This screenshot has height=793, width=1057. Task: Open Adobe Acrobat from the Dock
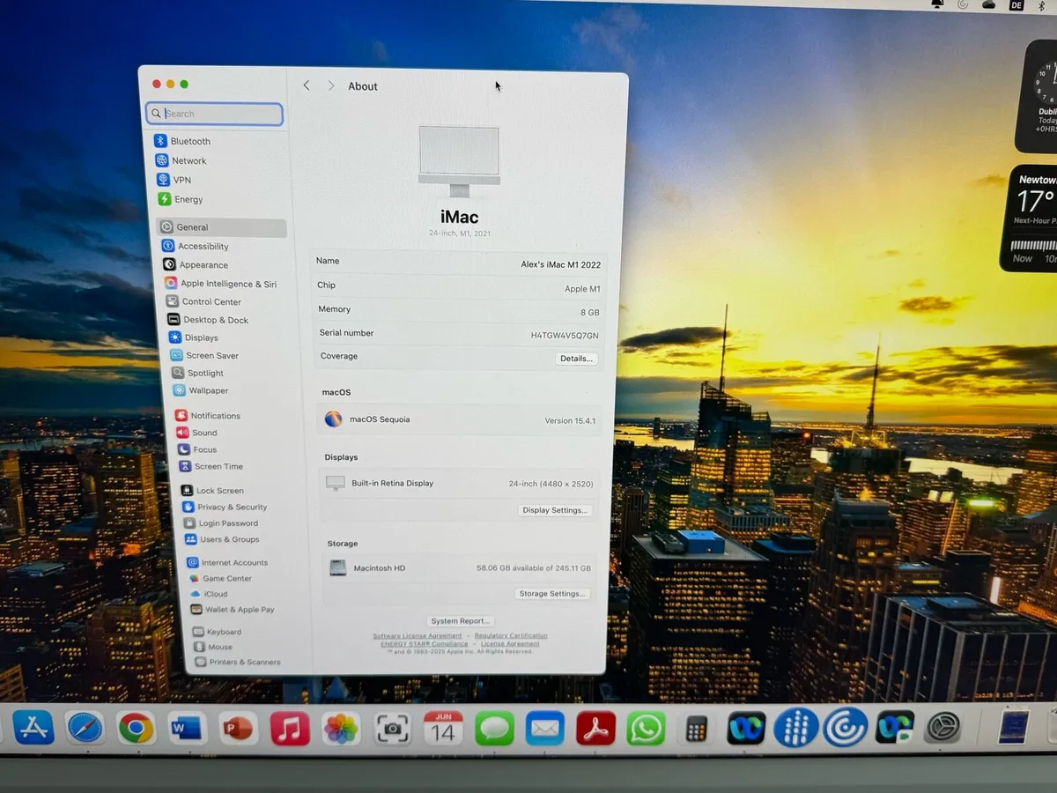pos(595,729)
